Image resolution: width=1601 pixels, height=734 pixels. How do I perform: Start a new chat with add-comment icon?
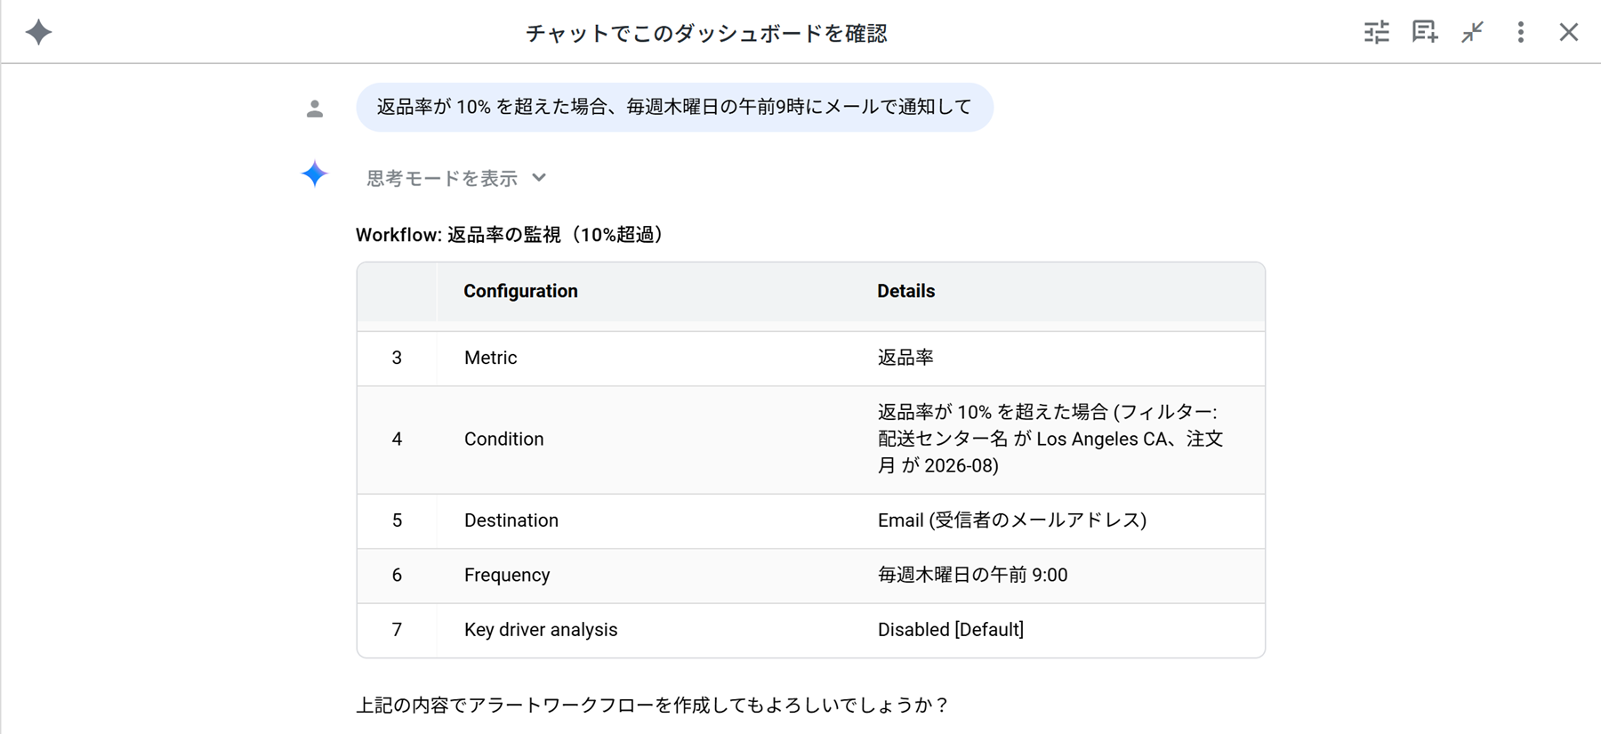tap(1424, 32)
